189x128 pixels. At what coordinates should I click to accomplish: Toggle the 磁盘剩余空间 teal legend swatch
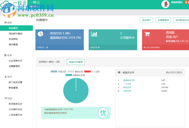(69, 75)
